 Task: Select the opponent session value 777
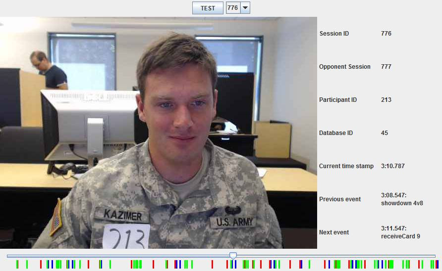point(386,67)
